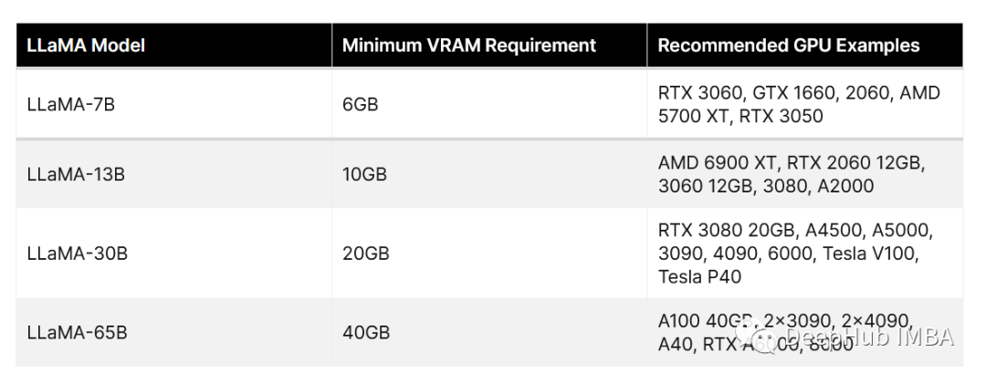This screenshot has width=986, height=383.
Task: Click the RTX 3060, GTX 1660 GPU cell
Action: [805, 104]
